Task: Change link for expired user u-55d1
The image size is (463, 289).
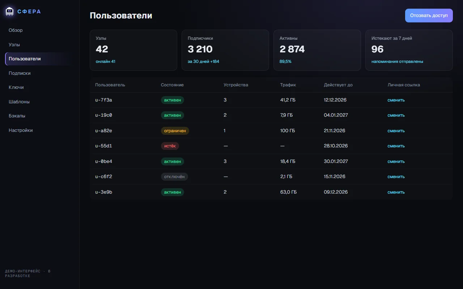Action: click(x=396, y=146)
